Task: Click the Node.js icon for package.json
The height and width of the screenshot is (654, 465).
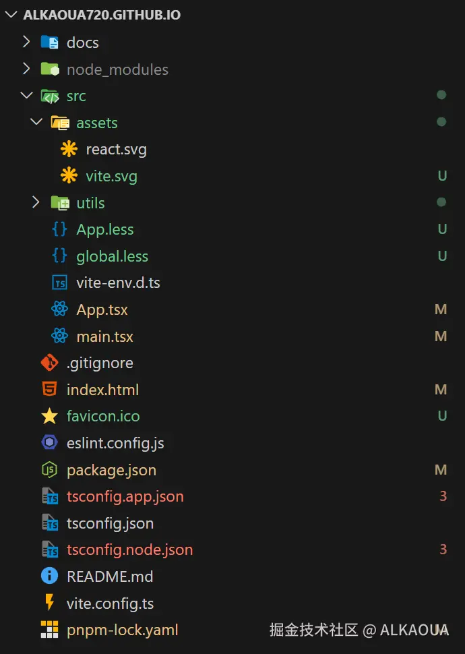Action: (49, 470)
